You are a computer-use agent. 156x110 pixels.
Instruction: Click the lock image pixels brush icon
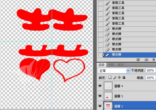point(114,77)
